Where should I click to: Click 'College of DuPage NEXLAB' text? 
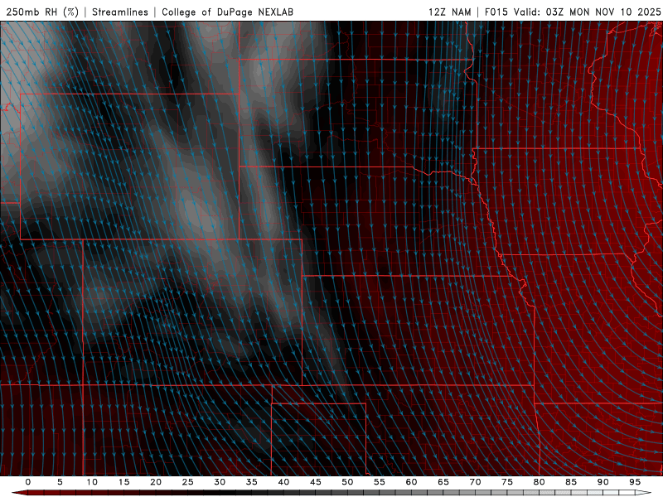pyautogui.click(x=227, y=12)
